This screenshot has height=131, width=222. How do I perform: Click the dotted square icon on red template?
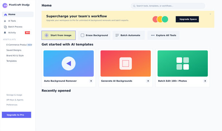point(126,63)
